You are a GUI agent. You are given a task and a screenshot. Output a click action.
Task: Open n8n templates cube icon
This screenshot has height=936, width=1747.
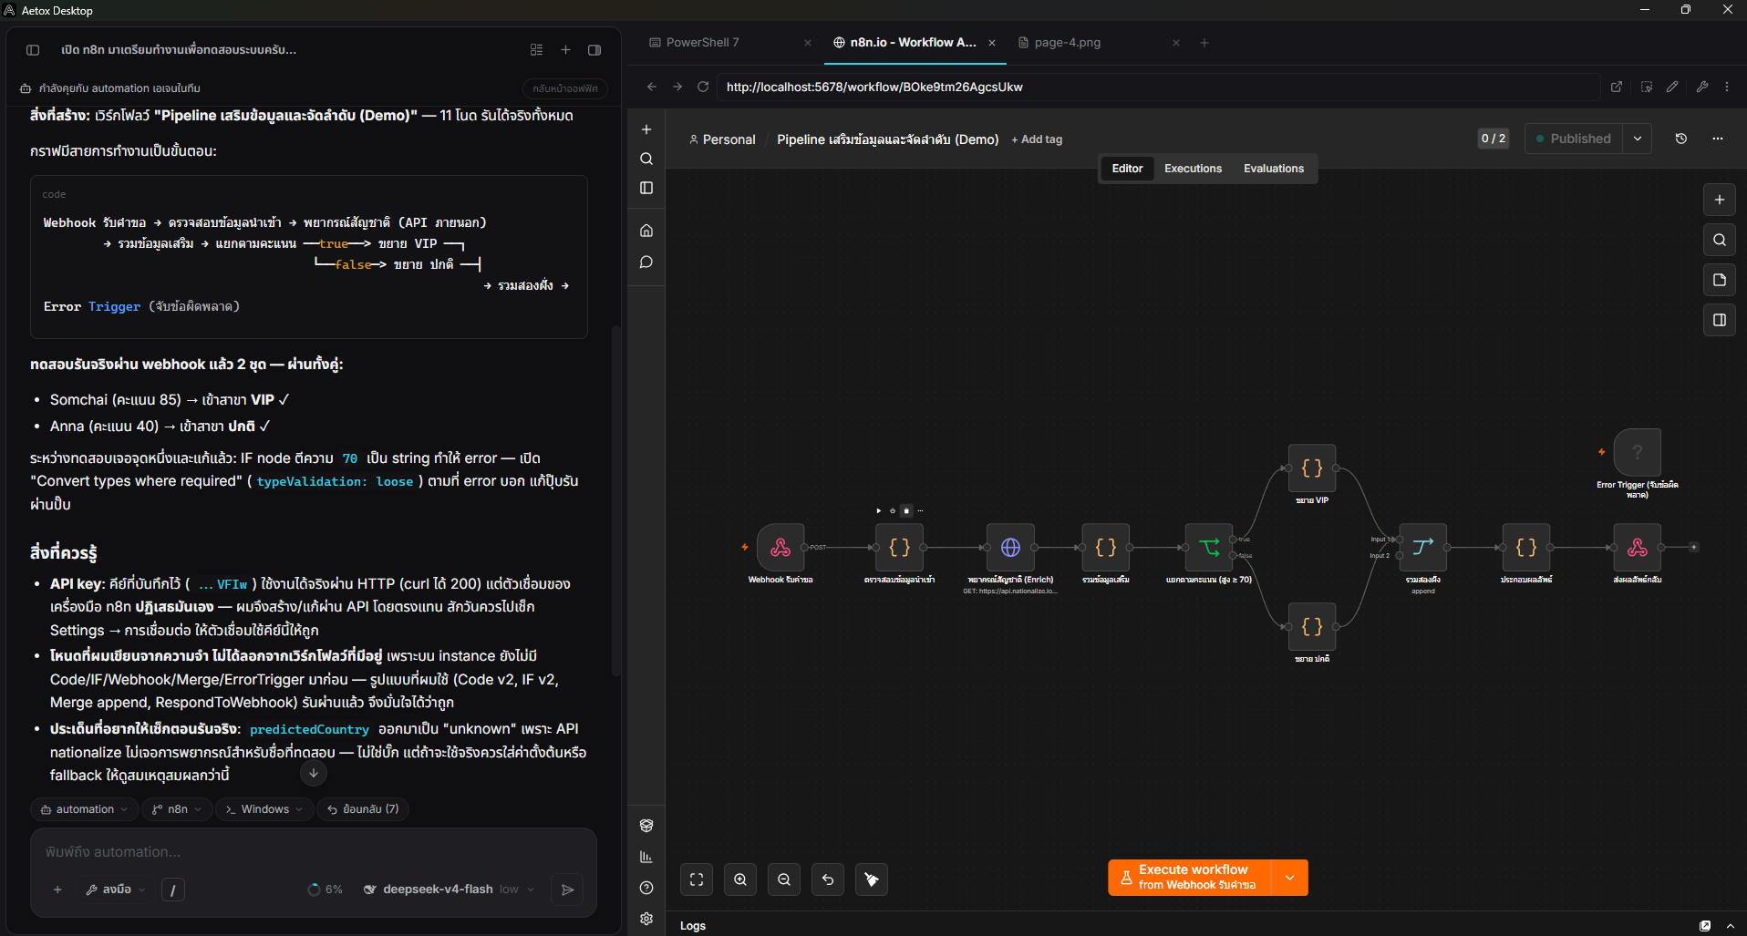[646, 826]
